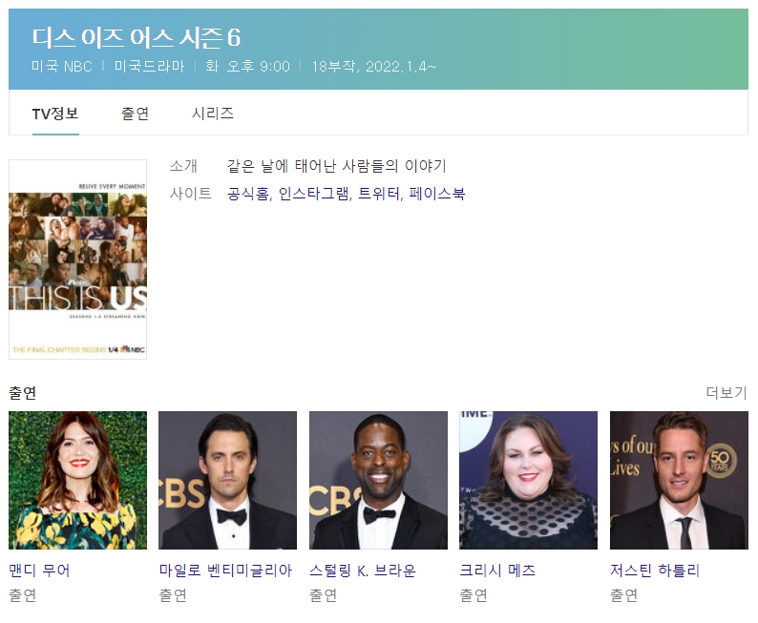This screenshot has width=758, height=623.
Task: Open the 크리시 메츠 cast photo
Action: coord(528,480)
